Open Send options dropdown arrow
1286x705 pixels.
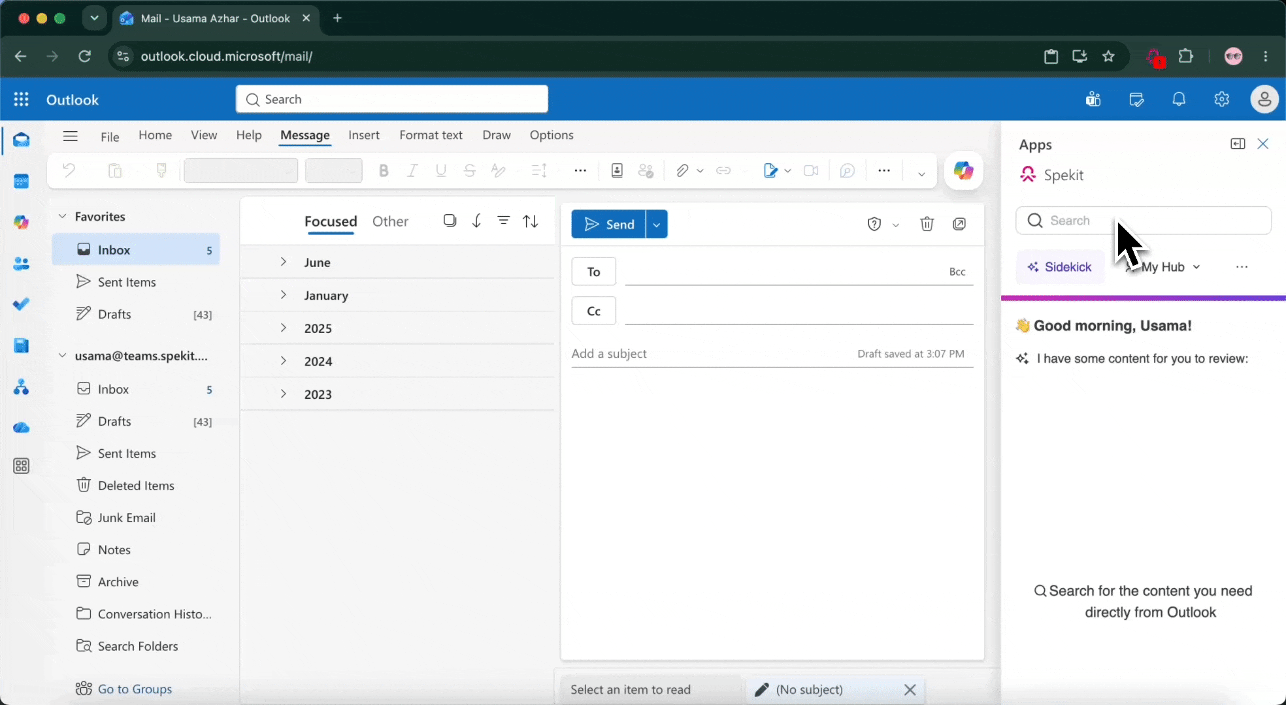[656, 224]
